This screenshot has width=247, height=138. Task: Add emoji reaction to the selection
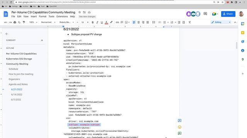click(x=179, y=127)
